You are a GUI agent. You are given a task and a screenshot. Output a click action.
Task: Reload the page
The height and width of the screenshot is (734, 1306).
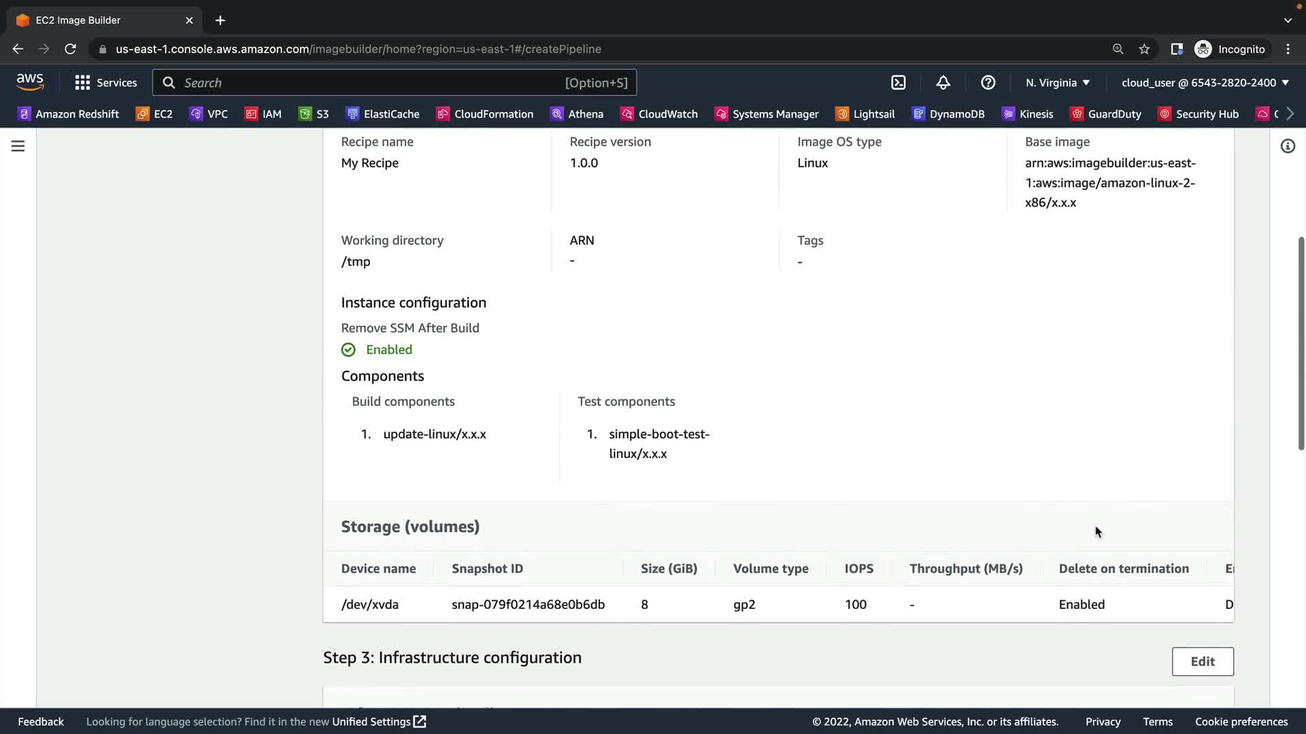(x=70, y=49)
